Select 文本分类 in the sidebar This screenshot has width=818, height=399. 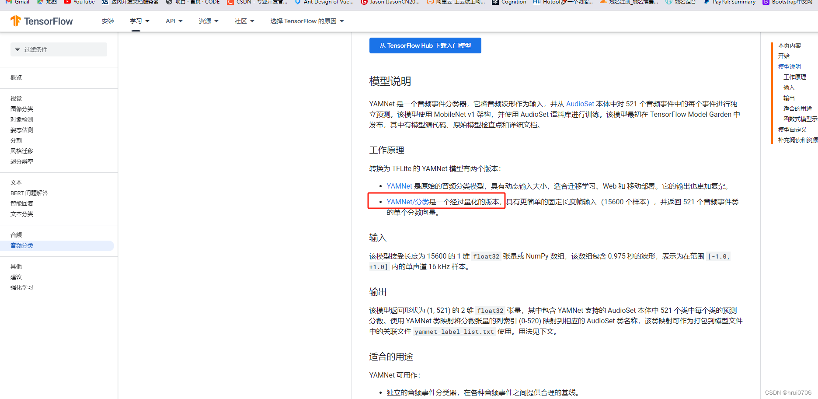click(22, 214)
